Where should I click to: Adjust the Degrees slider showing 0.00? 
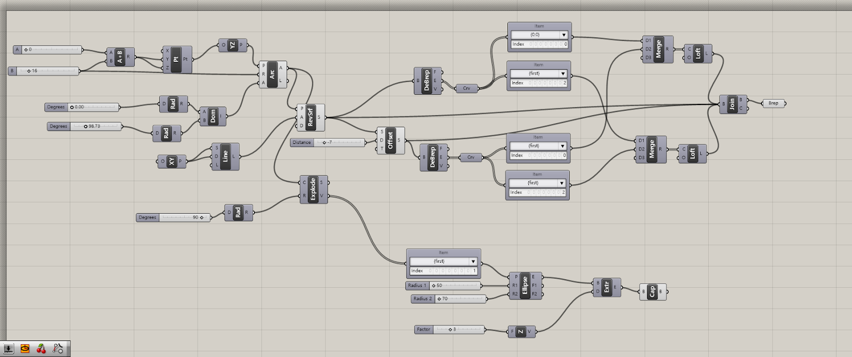click(82, 107)
